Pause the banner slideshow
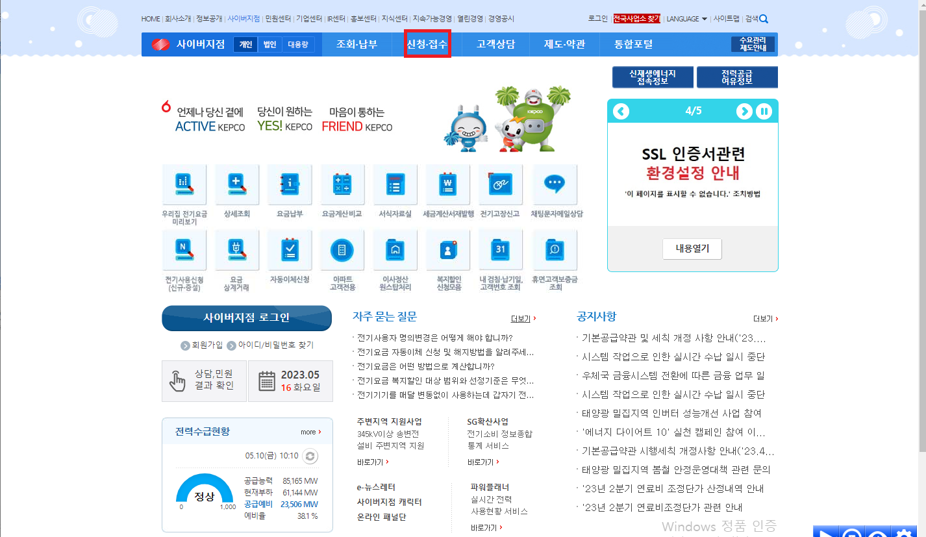926x537 pixels. (x=764, y=111)
